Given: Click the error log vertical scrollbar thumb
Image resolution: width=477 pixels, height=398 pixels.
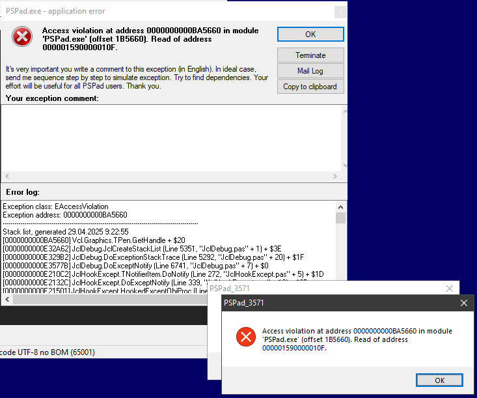Looking at the screenshot, I should tap(341, 218).
